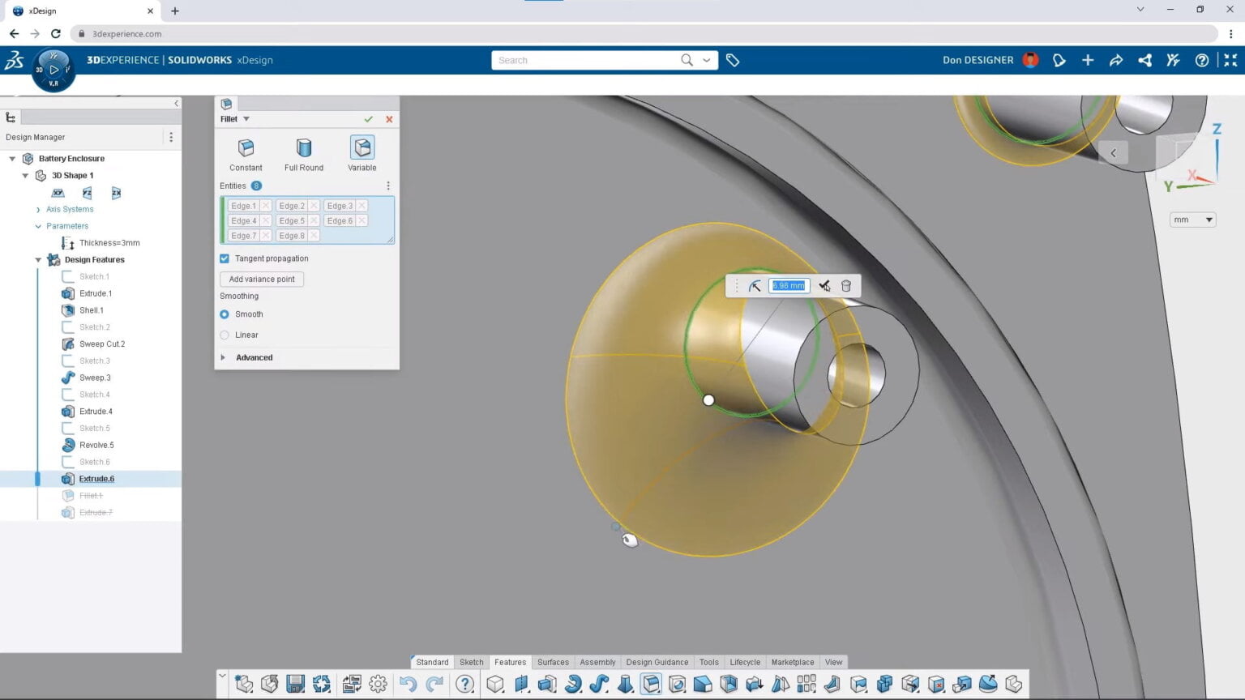The image size is (1245, 700).
Task: Click the Add variance point button
Action: tap(261, 279)
